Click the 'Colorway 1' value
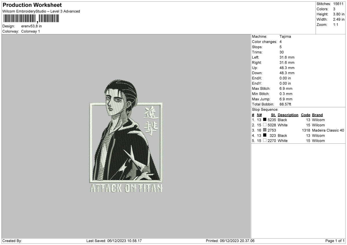This screenshot has width=347, height=245. (x=31, y=31)
